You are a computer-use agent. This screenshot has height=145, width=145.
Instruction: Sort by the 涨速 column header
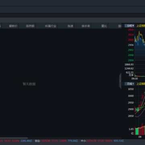click(x=70, y=26)
